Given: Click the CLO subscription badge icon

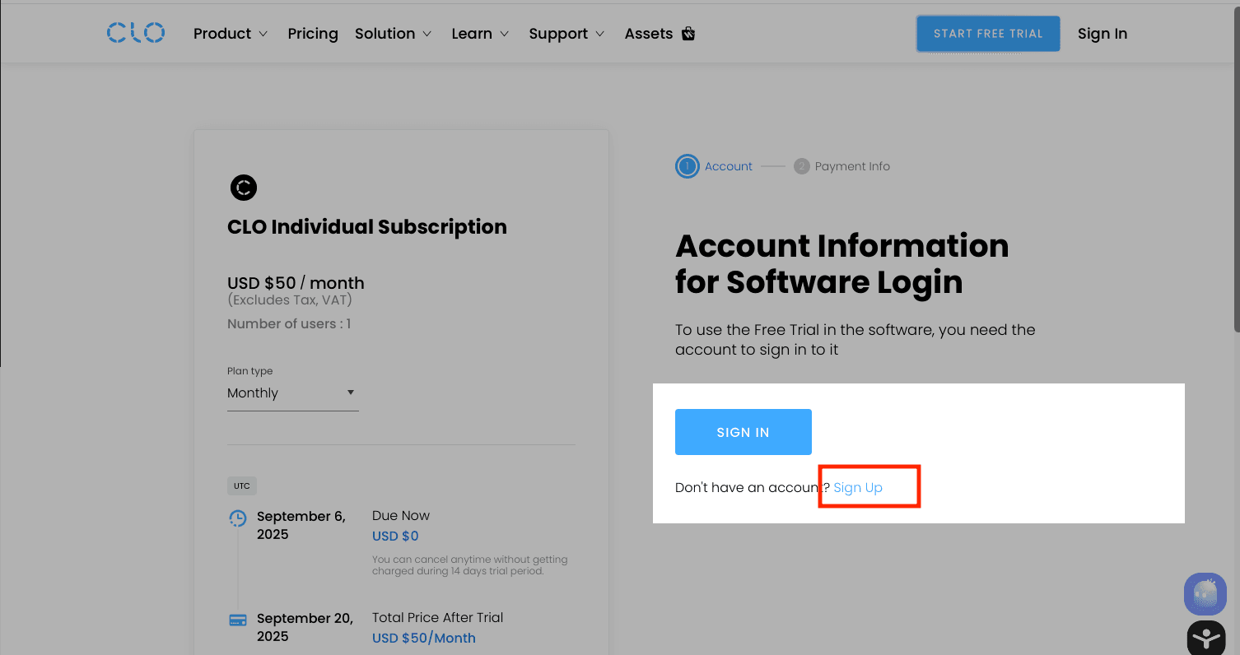Looking at the screenshot, I should (244, 188).
